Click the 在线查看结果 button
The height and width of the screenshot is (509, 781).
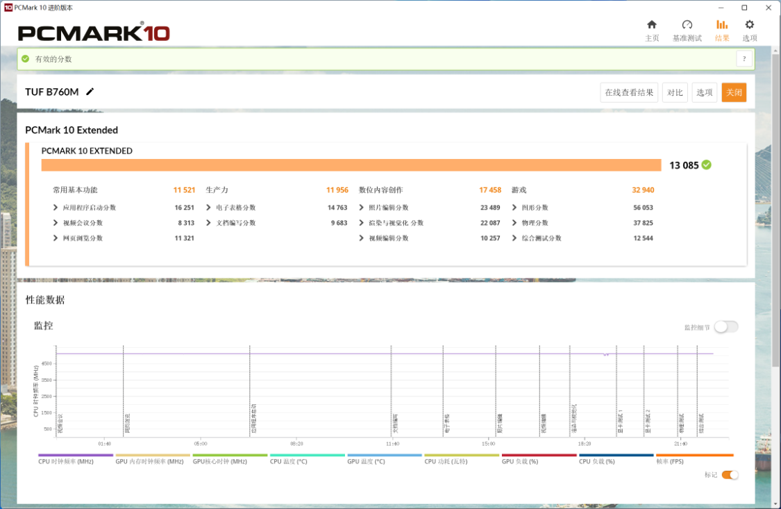629,92
